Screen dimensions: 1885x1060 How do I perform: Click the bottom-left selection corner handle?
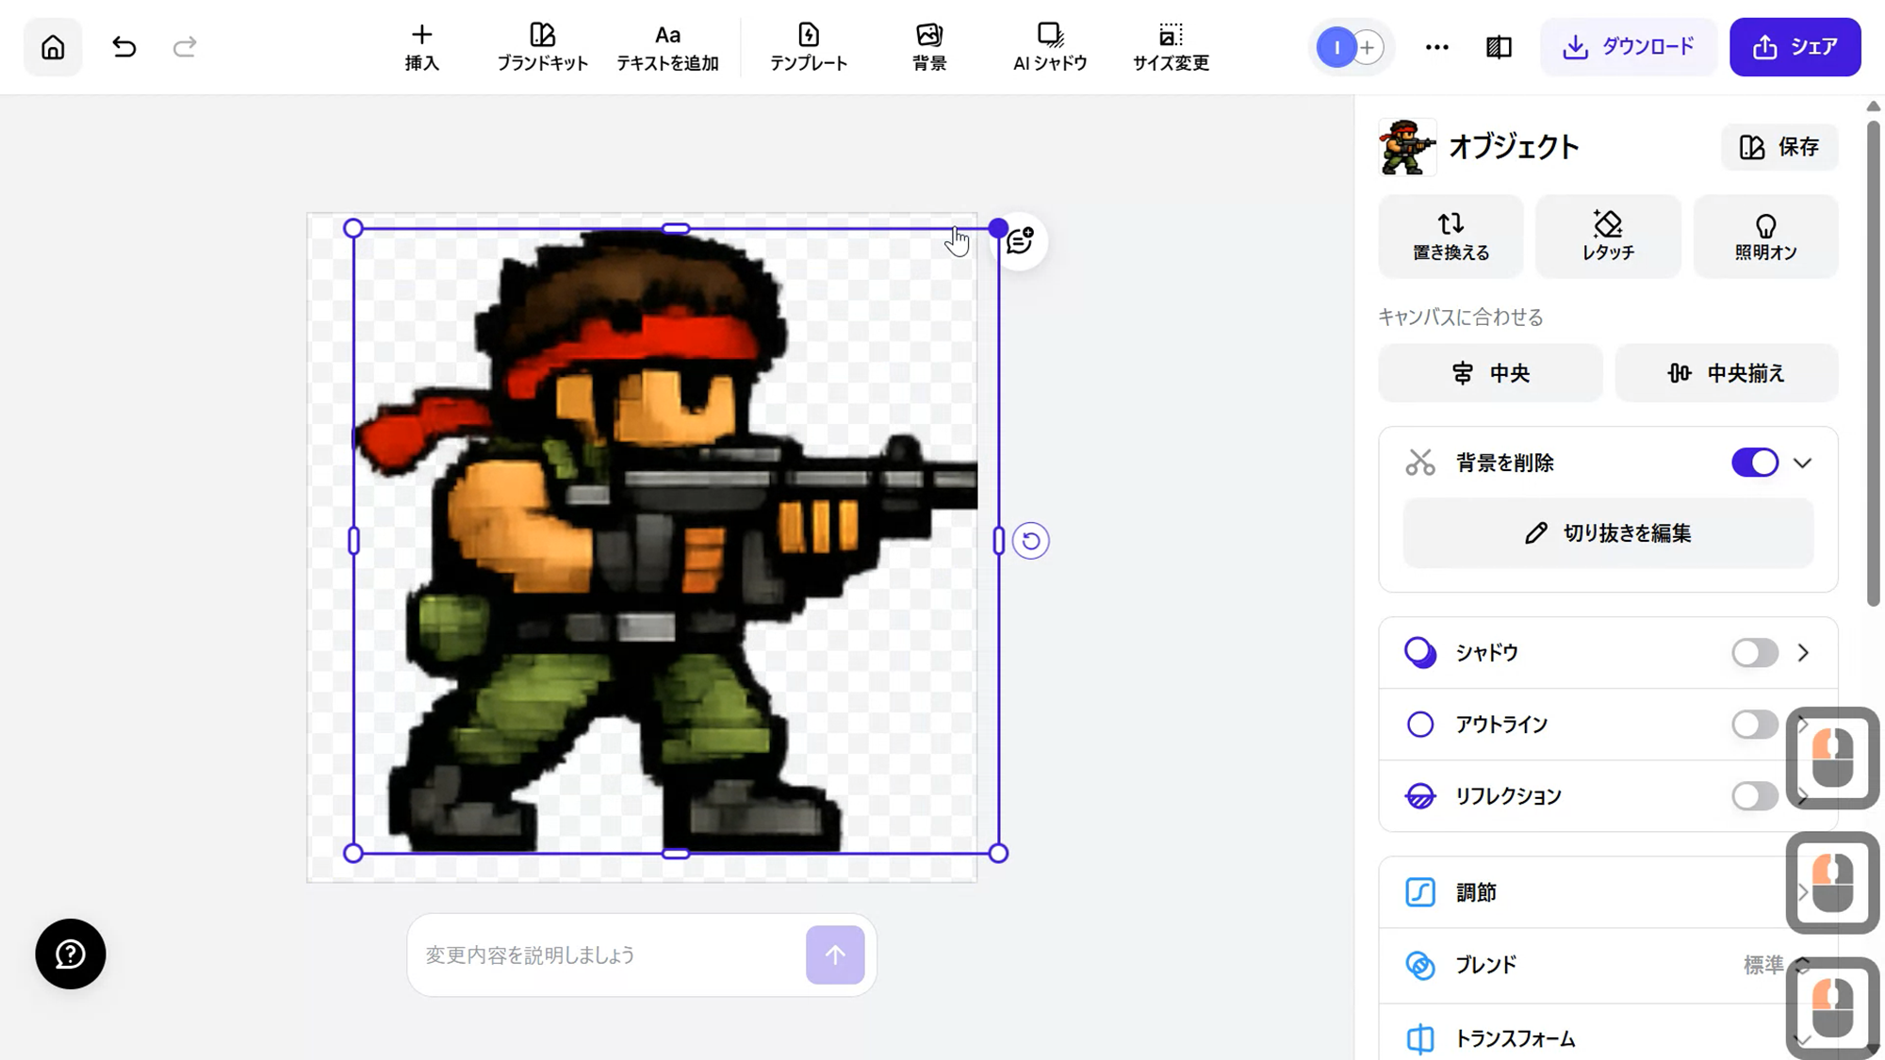click(x=353, y=854)
